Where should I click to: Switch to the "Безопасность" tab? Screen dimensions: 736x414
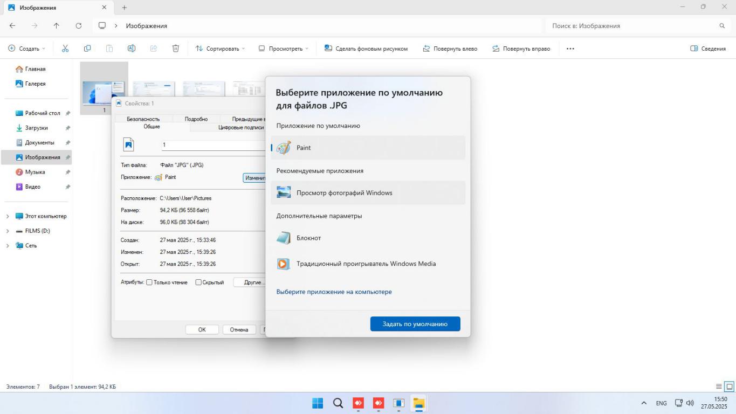pyautogui.click(x=143, y=119)
